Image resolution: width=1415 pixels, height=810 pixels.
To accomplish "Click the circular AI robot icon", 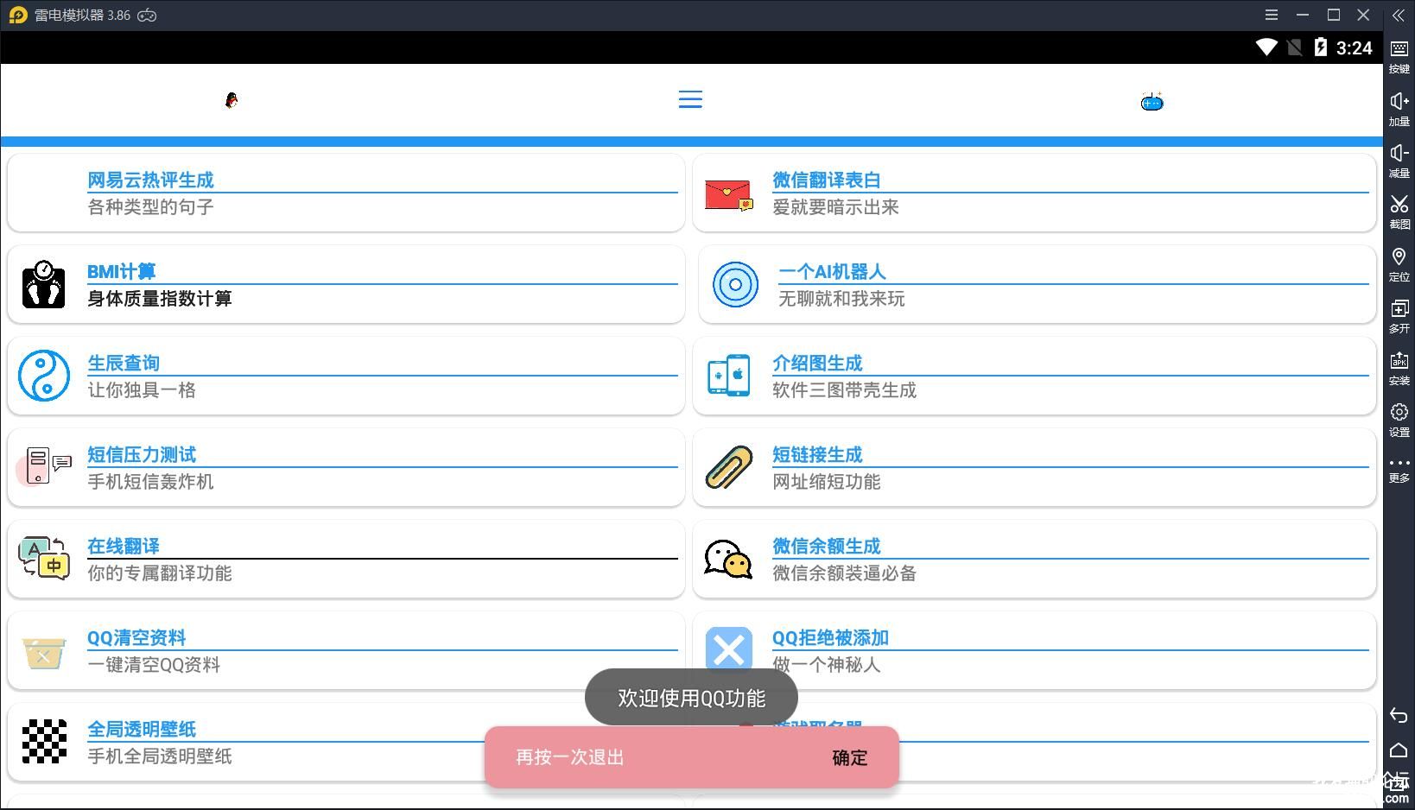I will tap(735, 285).
